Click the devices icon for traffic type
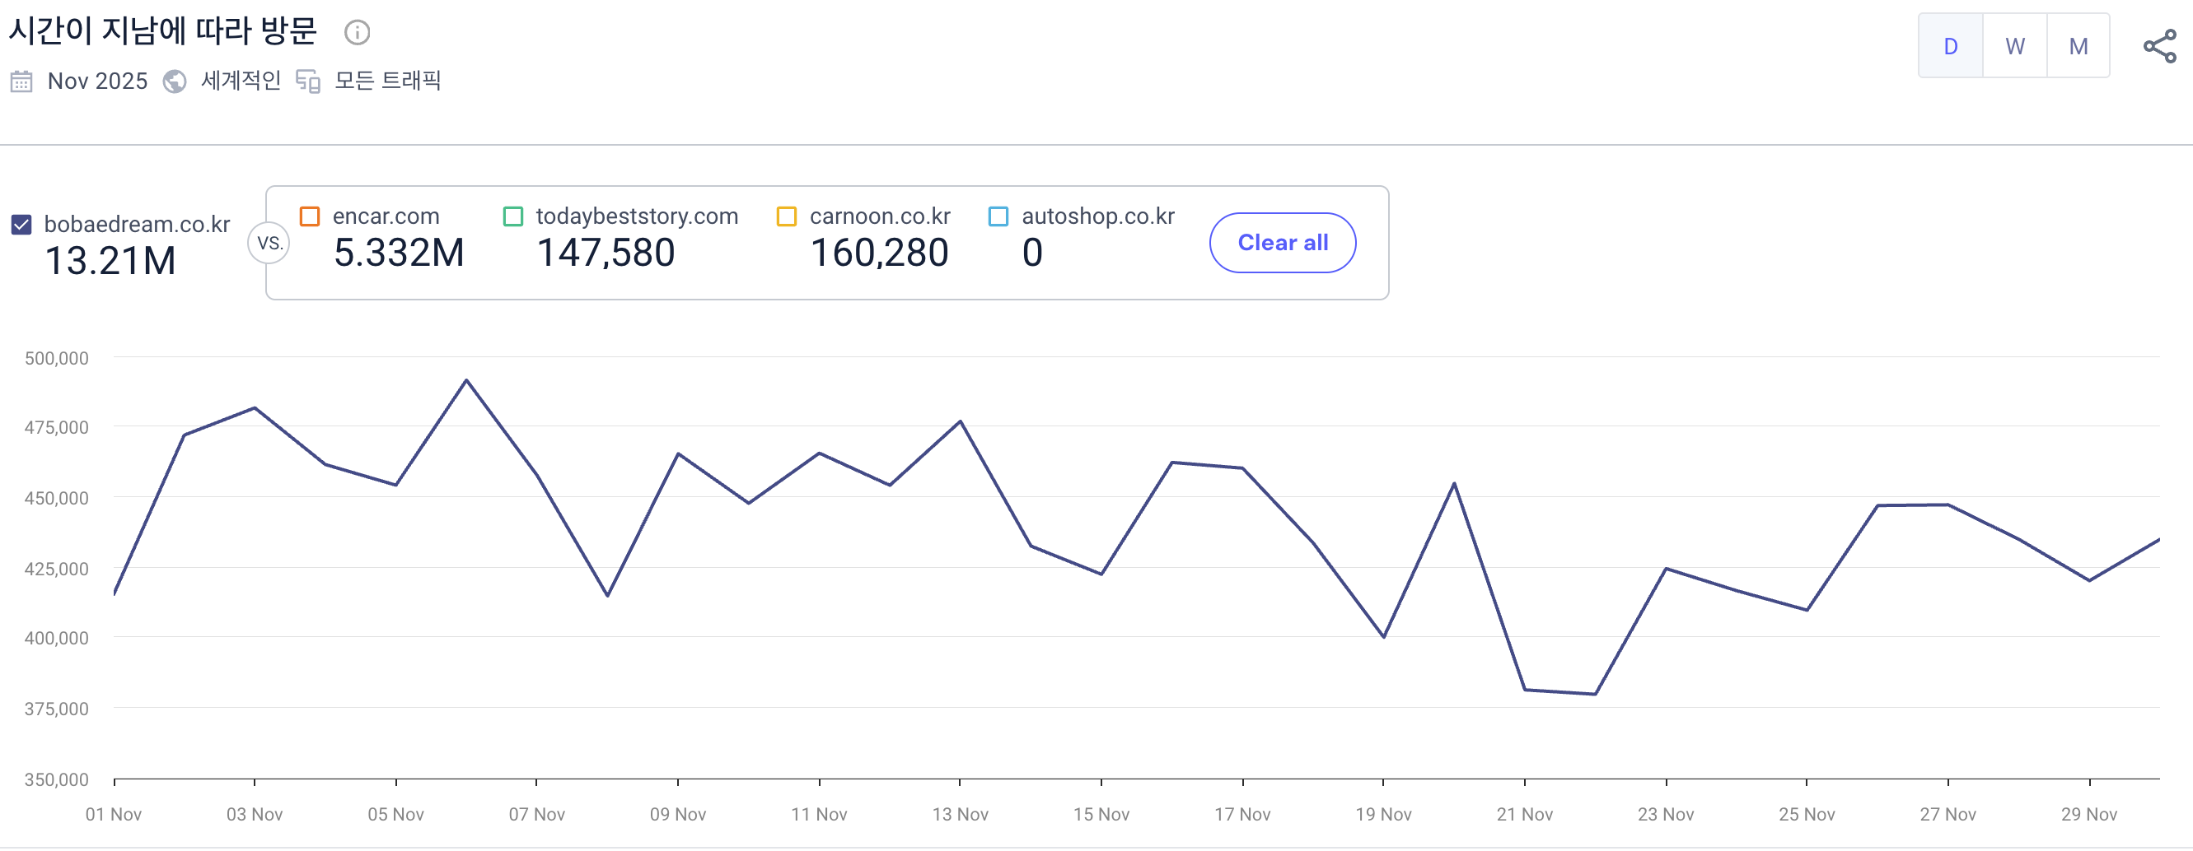Image resolution: width=2193 pixels, height=851 pixels. 307,81
